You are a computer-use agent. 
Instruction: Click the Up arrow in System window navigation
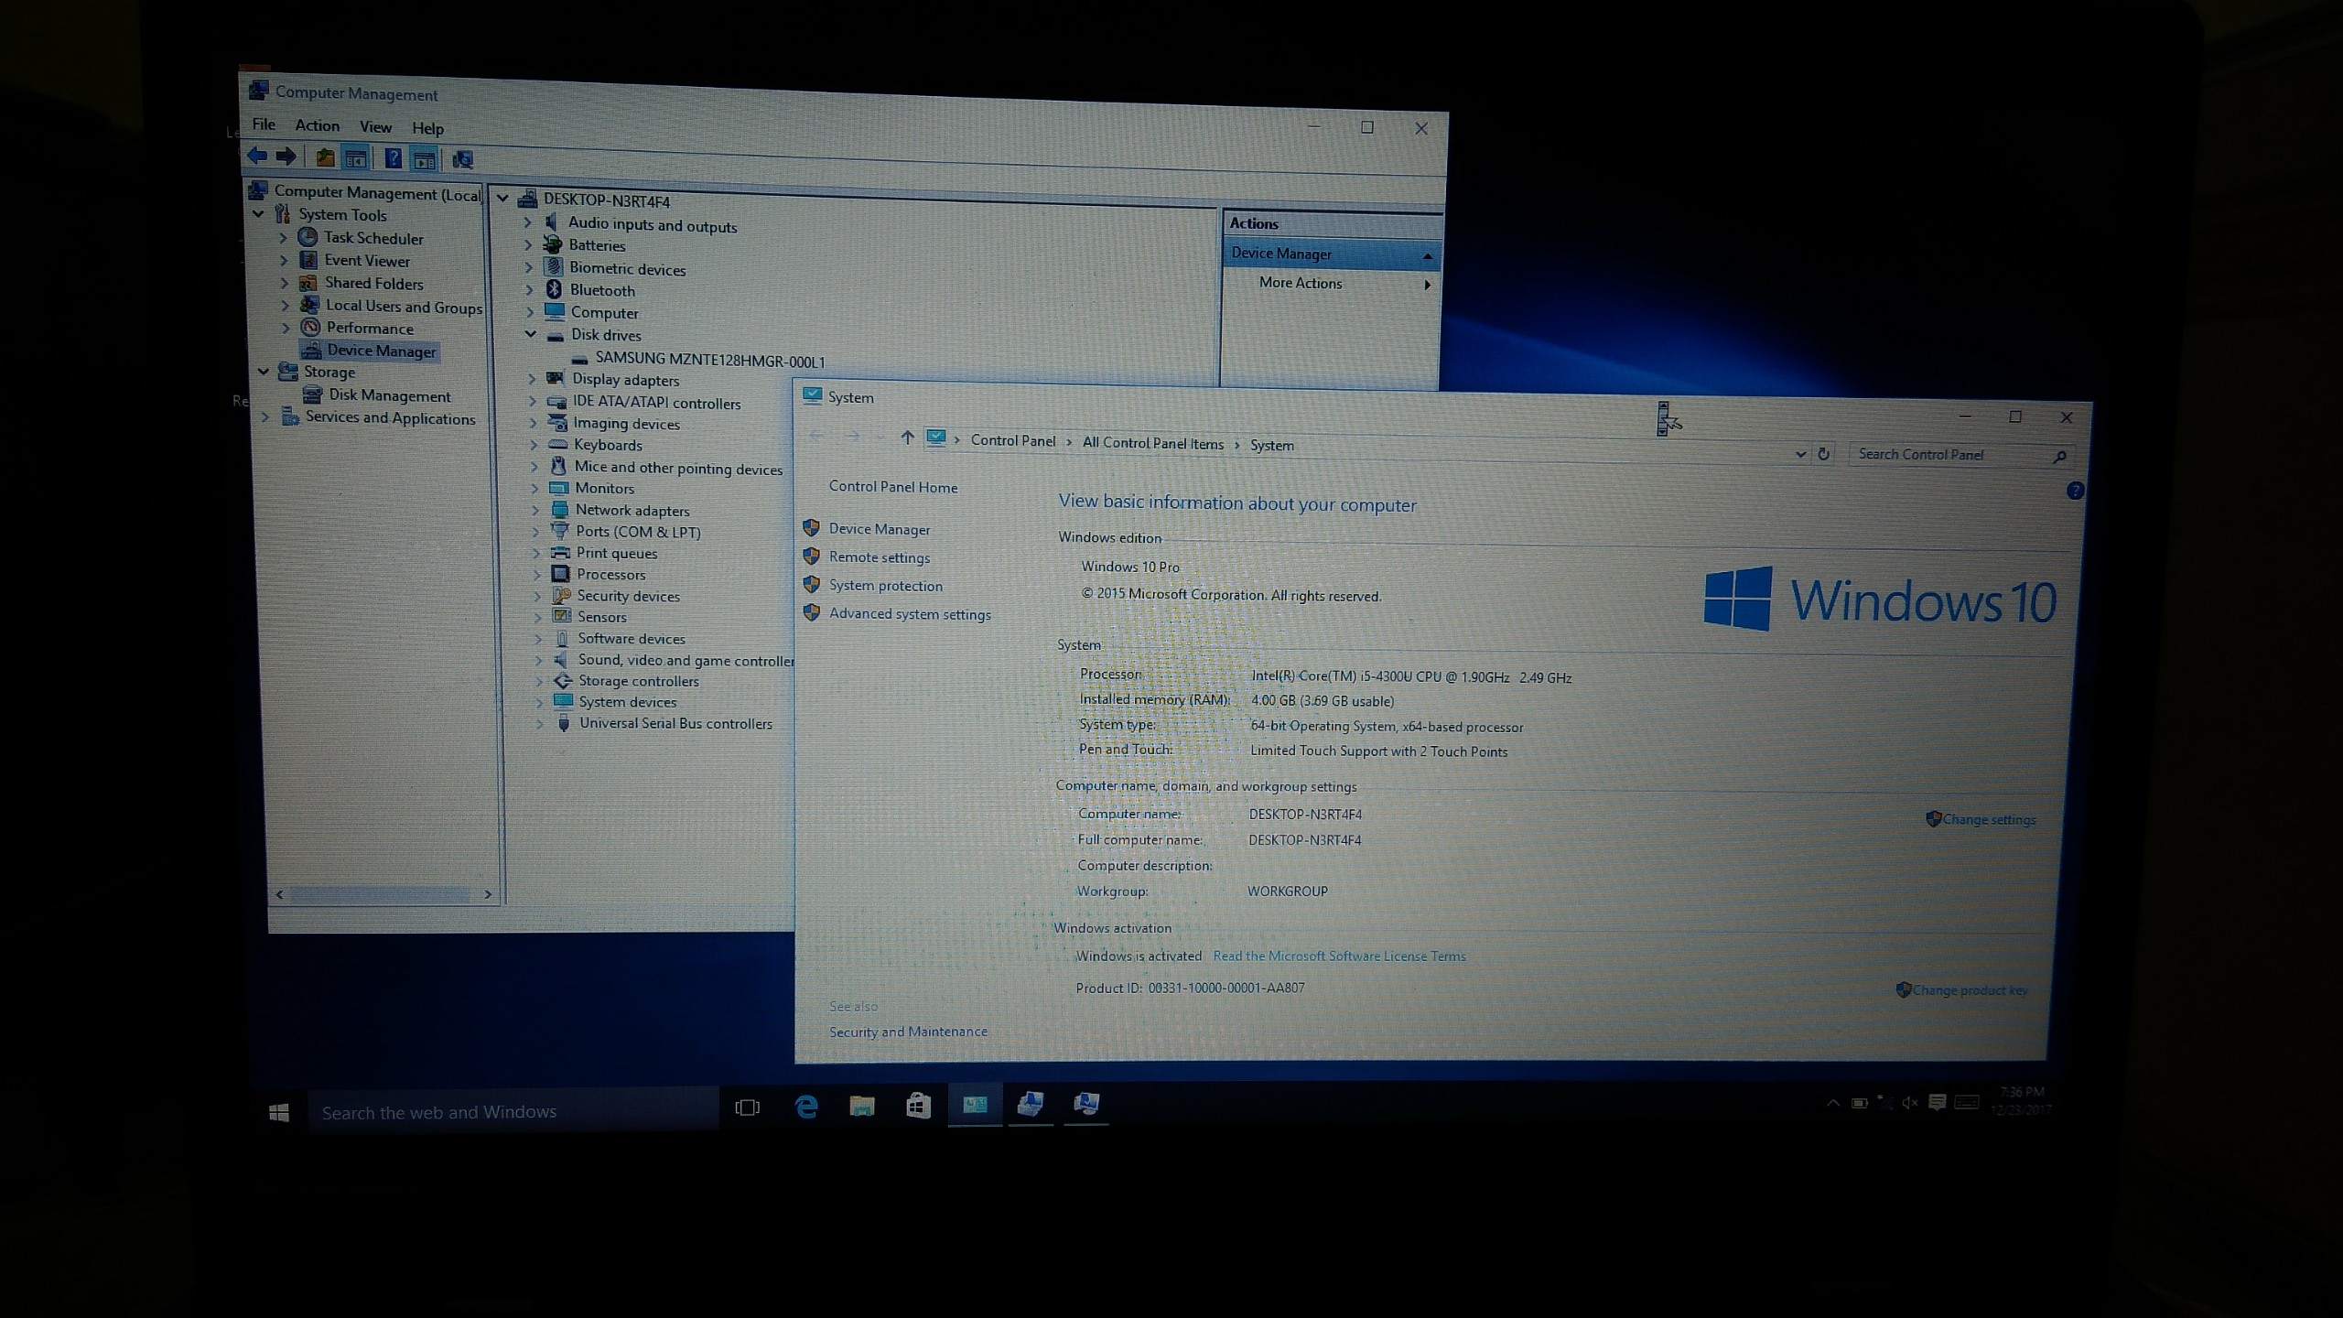click(x=907, y=438)
